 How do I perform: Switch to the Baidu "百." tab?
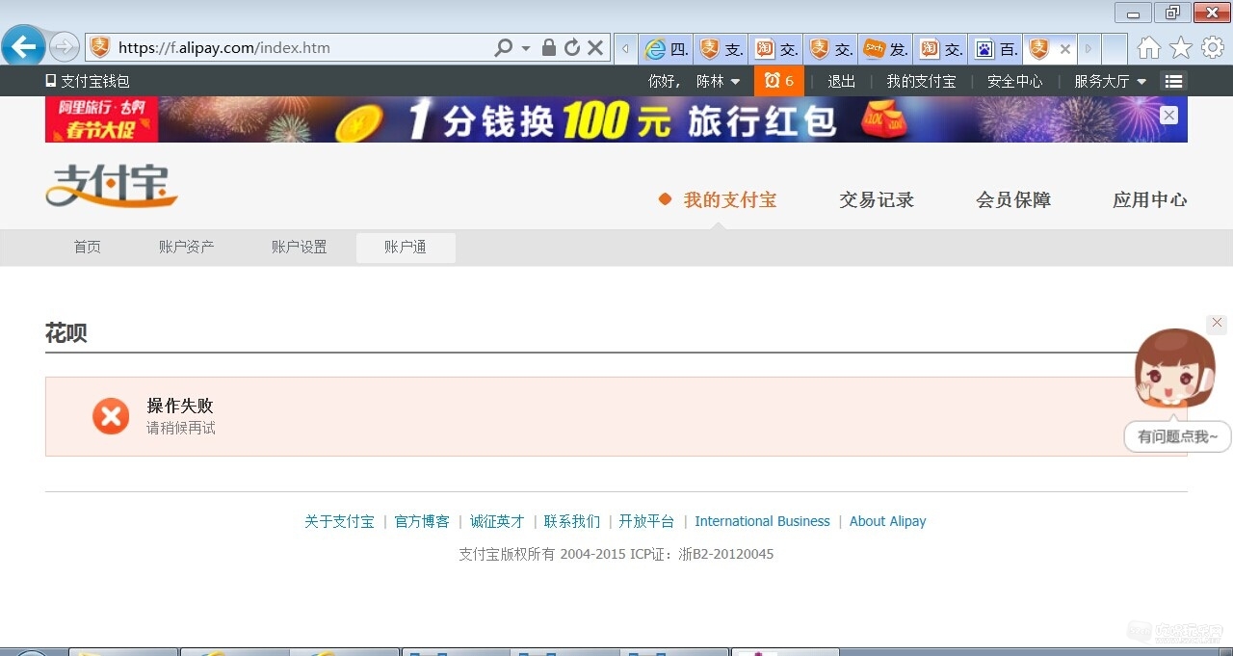995,48
